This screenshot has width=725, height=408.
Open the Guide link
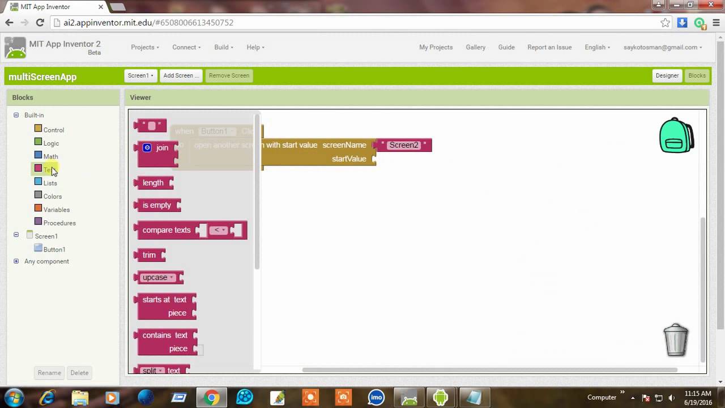506,47
